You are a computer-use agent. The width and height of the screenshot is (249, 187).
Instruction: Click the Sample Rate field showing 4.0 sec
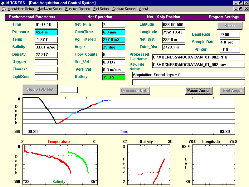click(x=230, y=42)
